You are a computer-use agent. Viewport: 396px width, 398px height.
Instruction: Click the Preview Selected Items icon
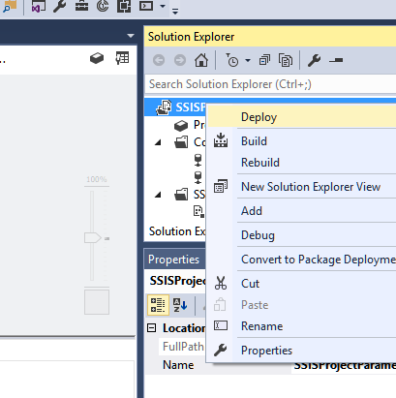click(336, 60)
